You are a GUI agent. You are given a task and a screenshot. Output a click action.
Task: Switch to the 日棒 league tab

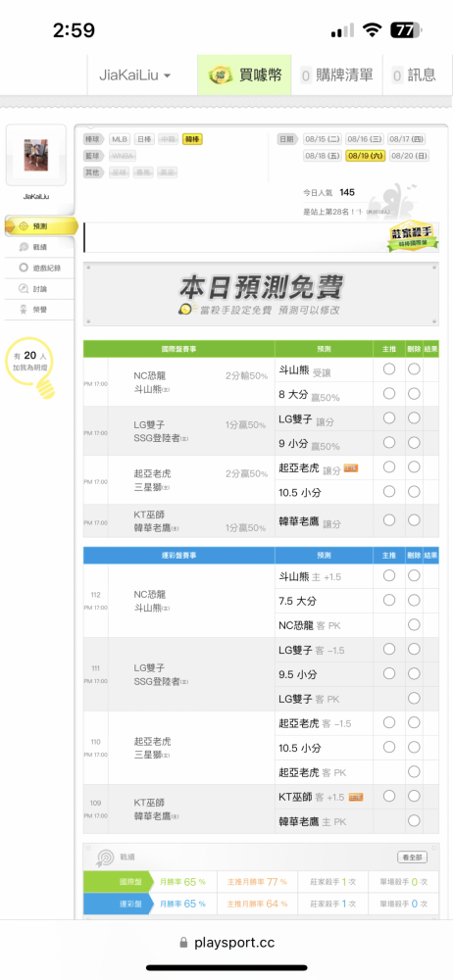(x=144, y=139)
